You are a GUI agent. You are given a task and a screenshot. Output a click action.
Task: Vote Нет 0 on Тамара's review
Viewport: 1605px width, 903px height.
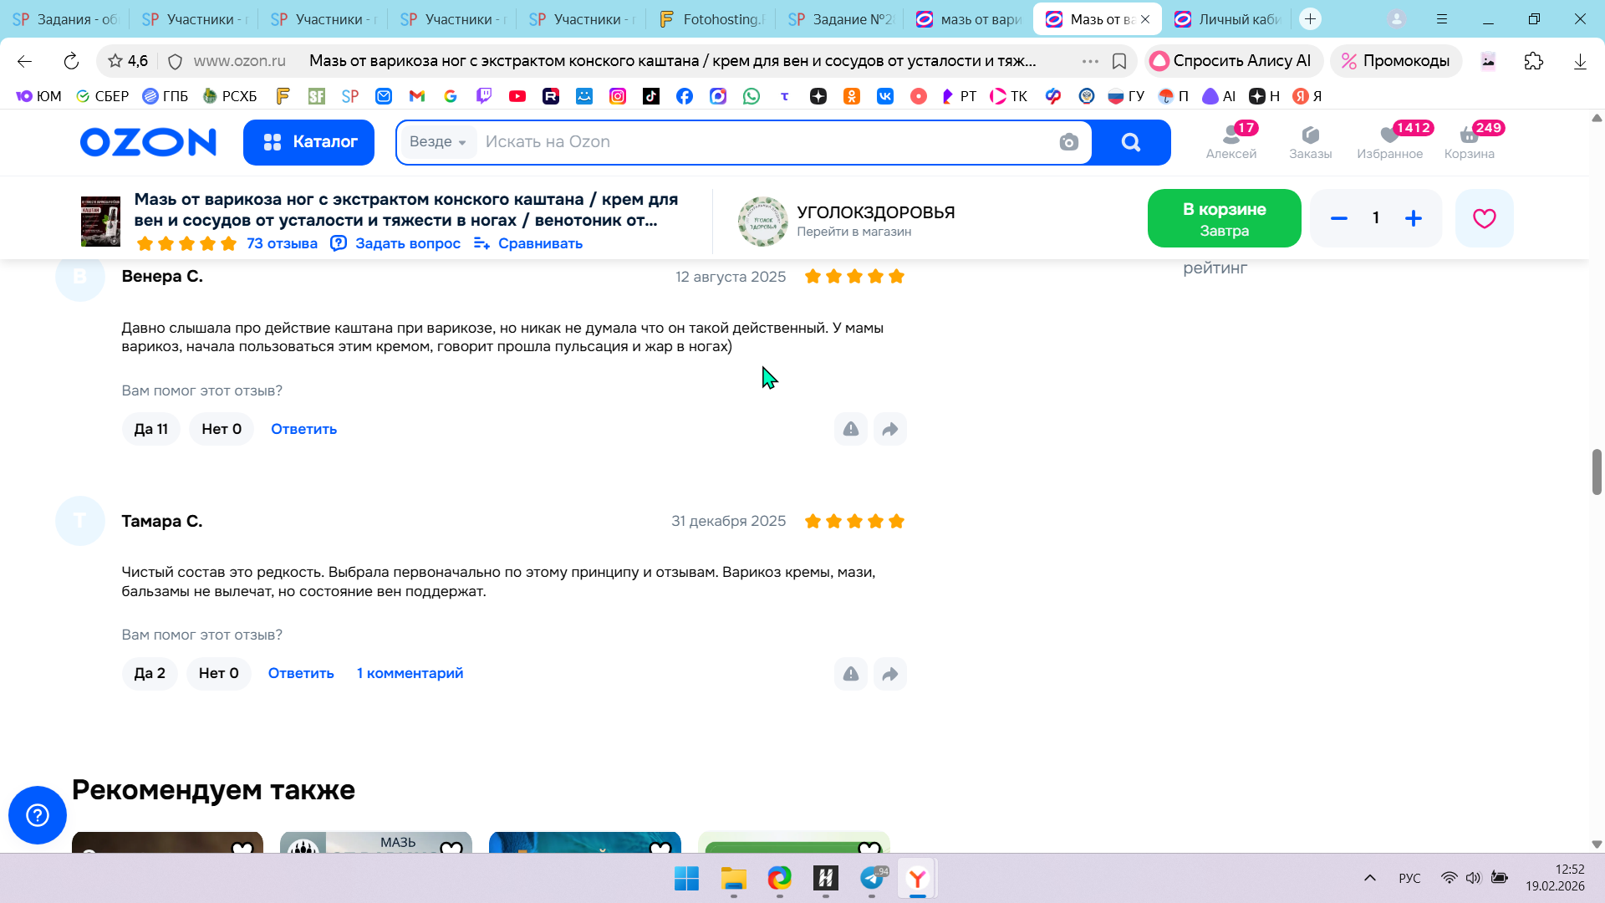218,674
